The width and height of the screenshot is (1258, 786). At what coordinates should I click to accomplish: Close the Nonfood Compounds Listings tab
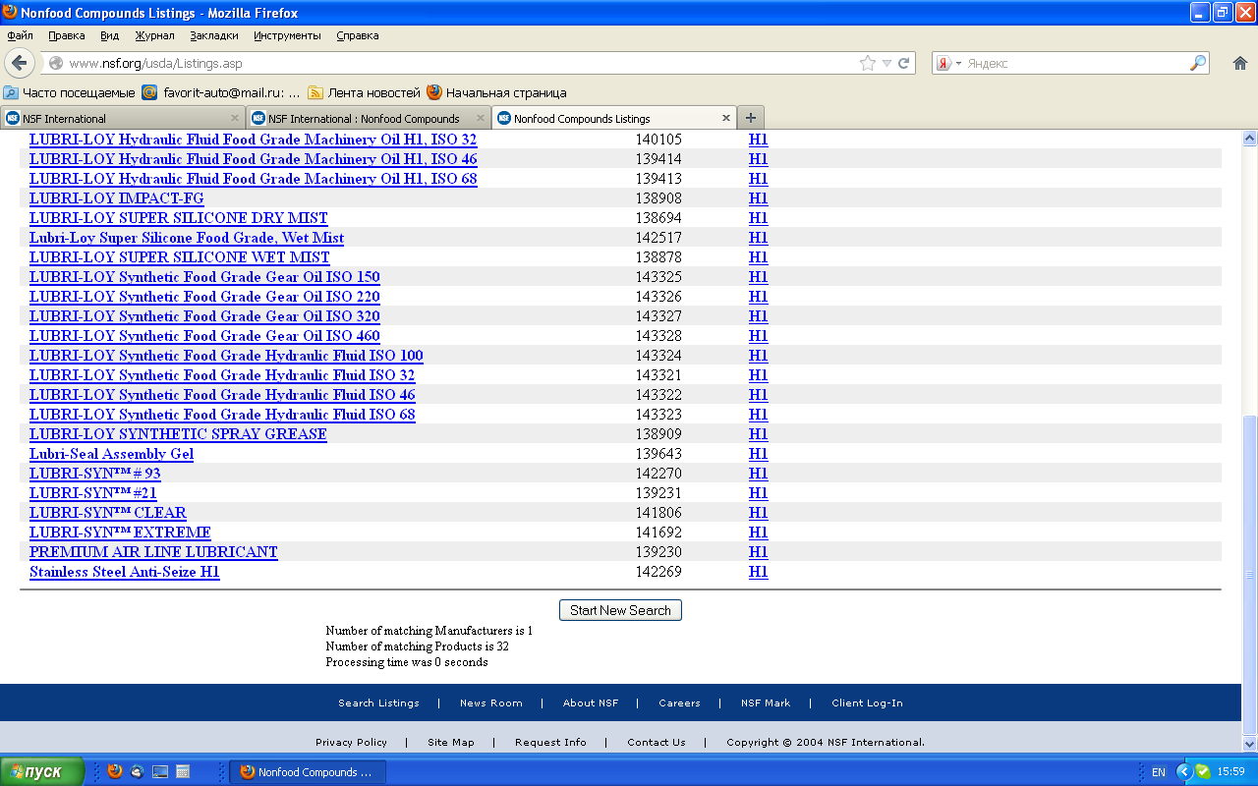pyautogui.click(x=726, y=118)
